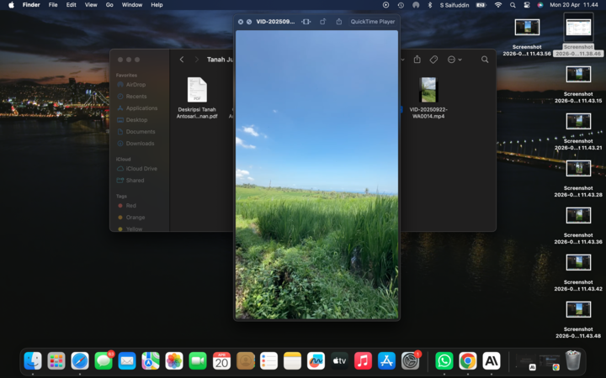Go back with the Finder back arrow
The height and width of the screenshot is (378, 606).
pyautogui.click(x=182, y=60)
